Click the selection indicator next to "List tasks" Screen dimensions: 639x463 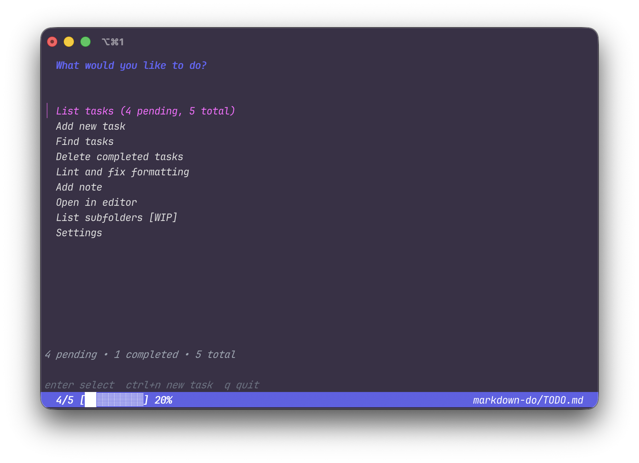coord(47,111)
